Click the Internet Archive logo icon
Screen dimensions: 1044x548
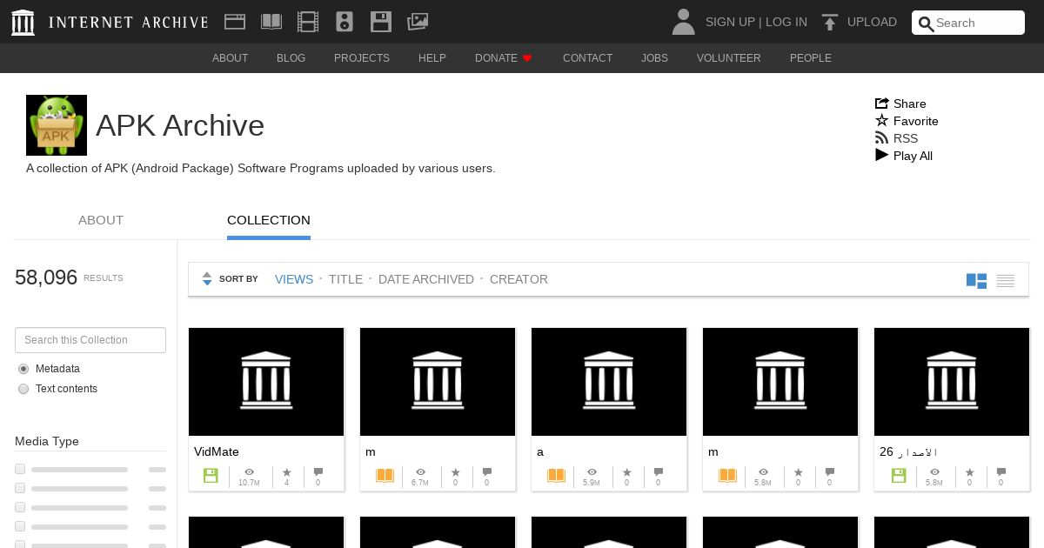tap(23, 23)
